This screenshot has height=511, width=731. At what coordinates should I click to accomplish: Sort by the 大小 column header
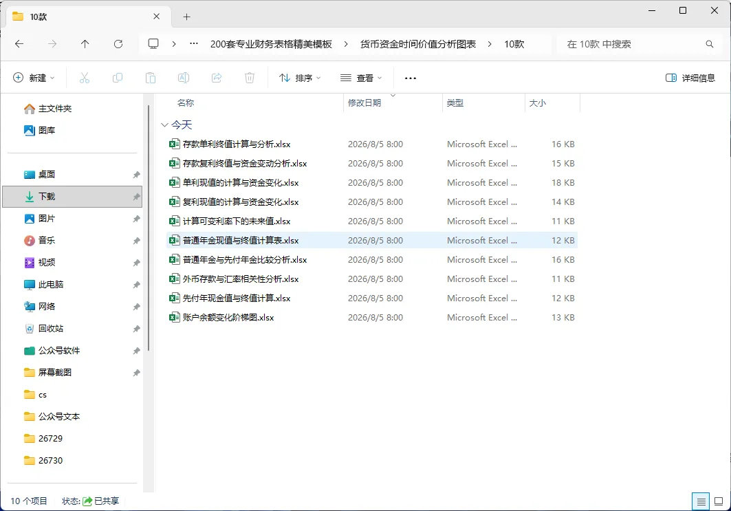538,102
